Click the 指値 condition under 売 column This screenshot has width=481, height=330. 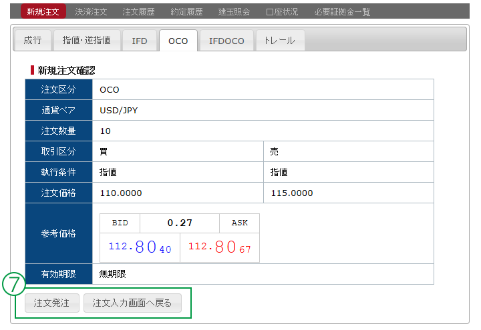279,172
